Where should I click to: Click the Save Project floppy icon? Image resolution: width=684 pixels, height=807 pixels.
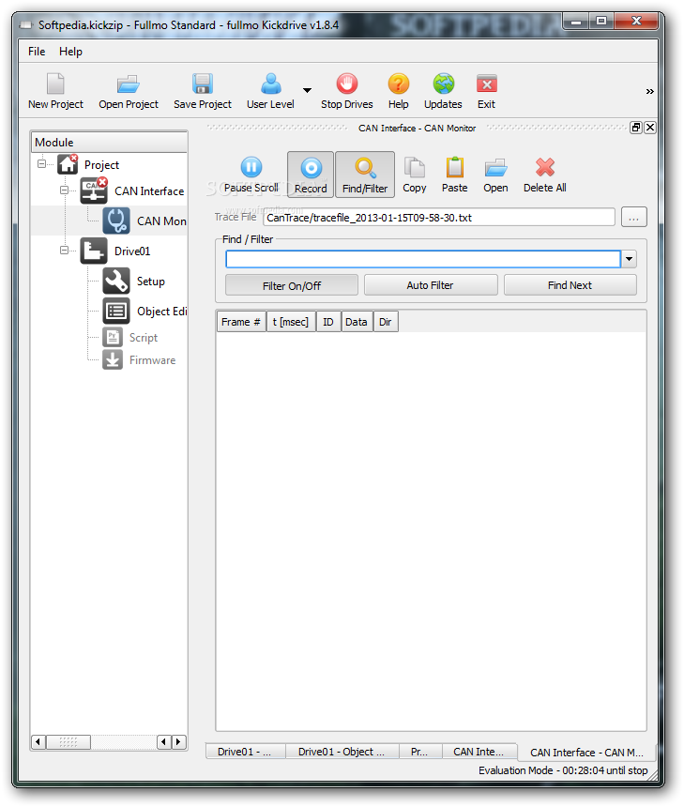[x=203, y=84]
